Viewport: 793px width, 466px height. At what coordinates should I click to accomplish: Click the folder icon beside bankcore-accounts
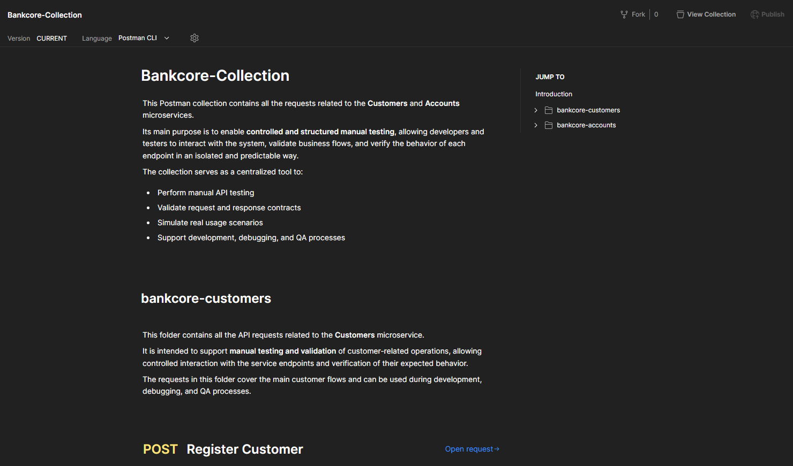pos(548,125)
